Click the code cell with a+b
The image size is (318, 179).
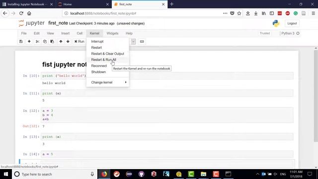[167, 115]
